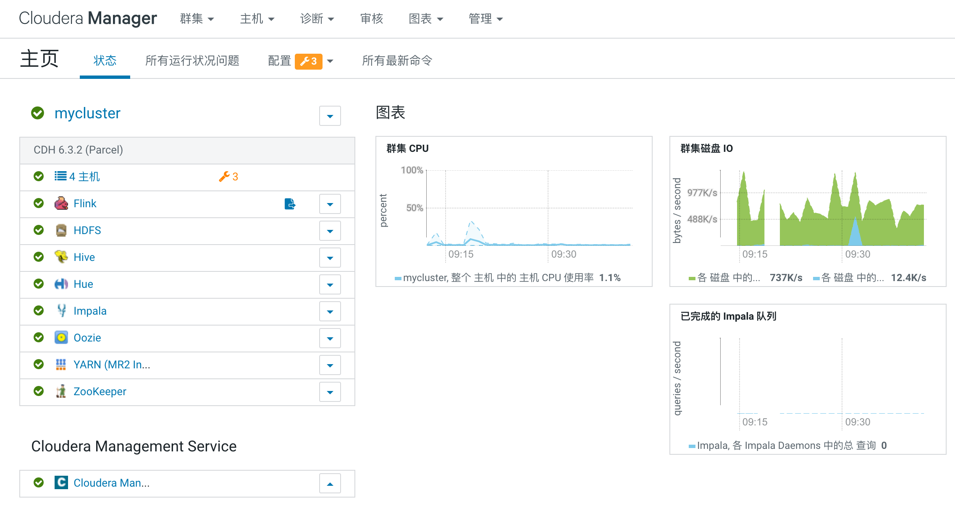The image size is (955, 516).
Task: Click the green health status icon beside mycluster
Action: 37,113
